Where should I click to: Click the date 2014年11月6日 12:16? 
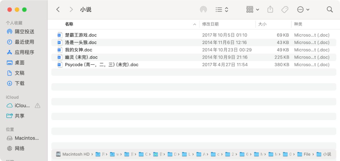[x=224, y=42]
